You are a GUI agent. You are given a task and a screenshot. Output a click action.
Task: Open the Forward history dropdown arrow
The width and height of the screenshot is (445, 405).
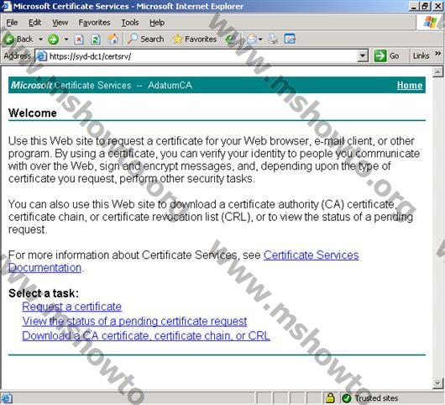[x=66, y=39]
